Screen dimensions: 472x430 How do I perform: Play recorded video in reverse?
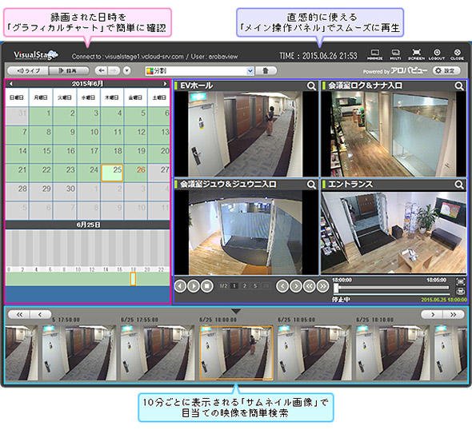point(181,286)
